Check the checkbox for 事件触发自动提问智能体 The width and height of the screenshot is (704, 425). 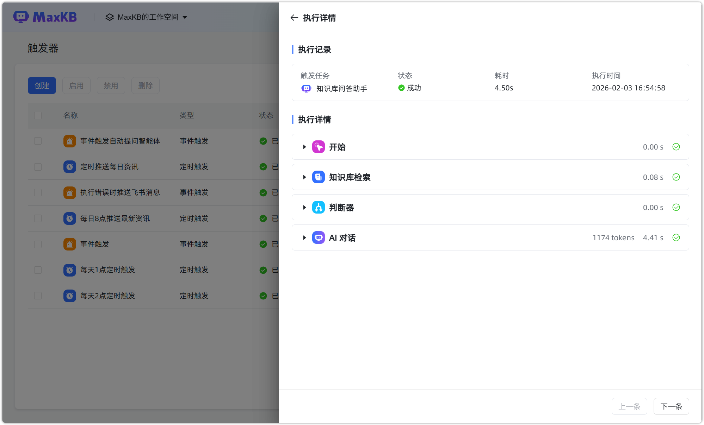[x=38, y=141]
